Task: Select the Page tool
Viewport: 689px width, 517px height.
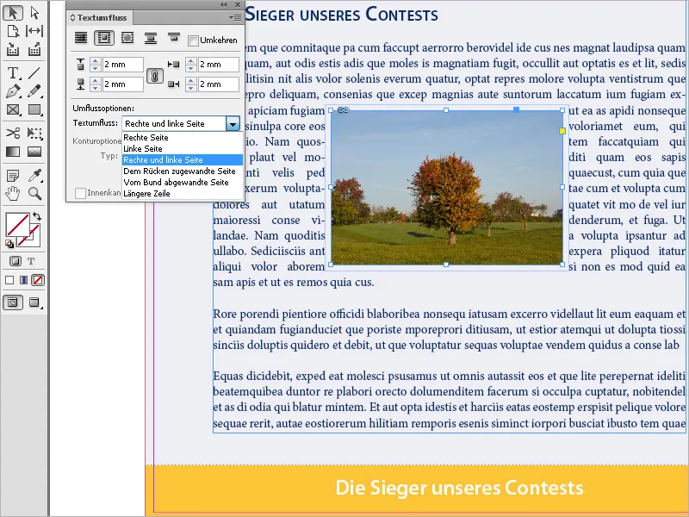Action: 13,31
